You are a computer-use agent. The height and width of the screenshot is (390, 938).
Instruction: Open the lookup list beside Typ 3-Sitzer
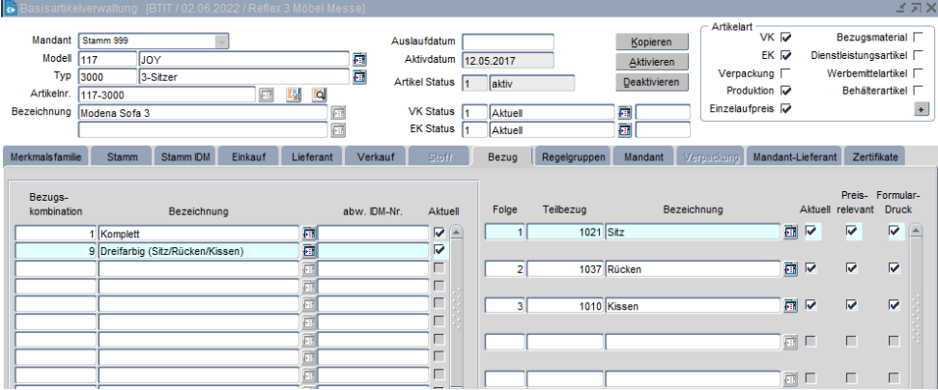359,77
